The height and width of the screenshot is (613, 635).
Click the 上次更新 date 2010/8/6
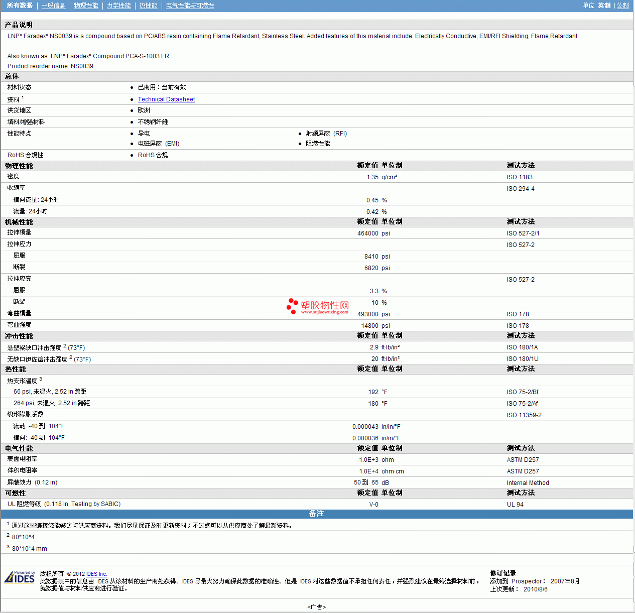(536, 589)
